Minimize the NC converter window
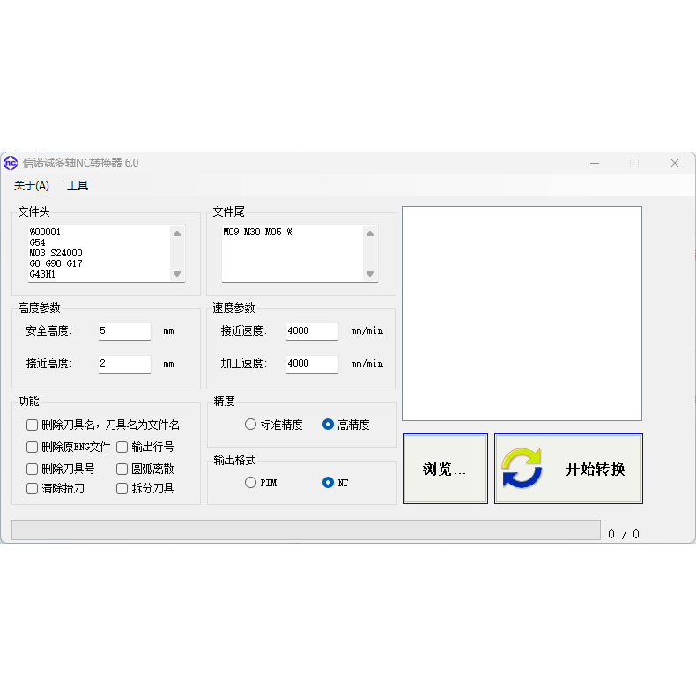The height and width of the screenshot is (696, 696). [595, 163]
